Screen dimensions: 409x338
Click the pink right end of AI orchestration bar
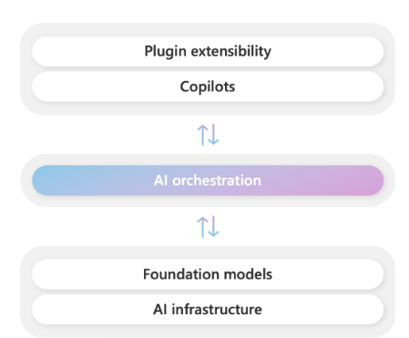[x=367, y=180]
